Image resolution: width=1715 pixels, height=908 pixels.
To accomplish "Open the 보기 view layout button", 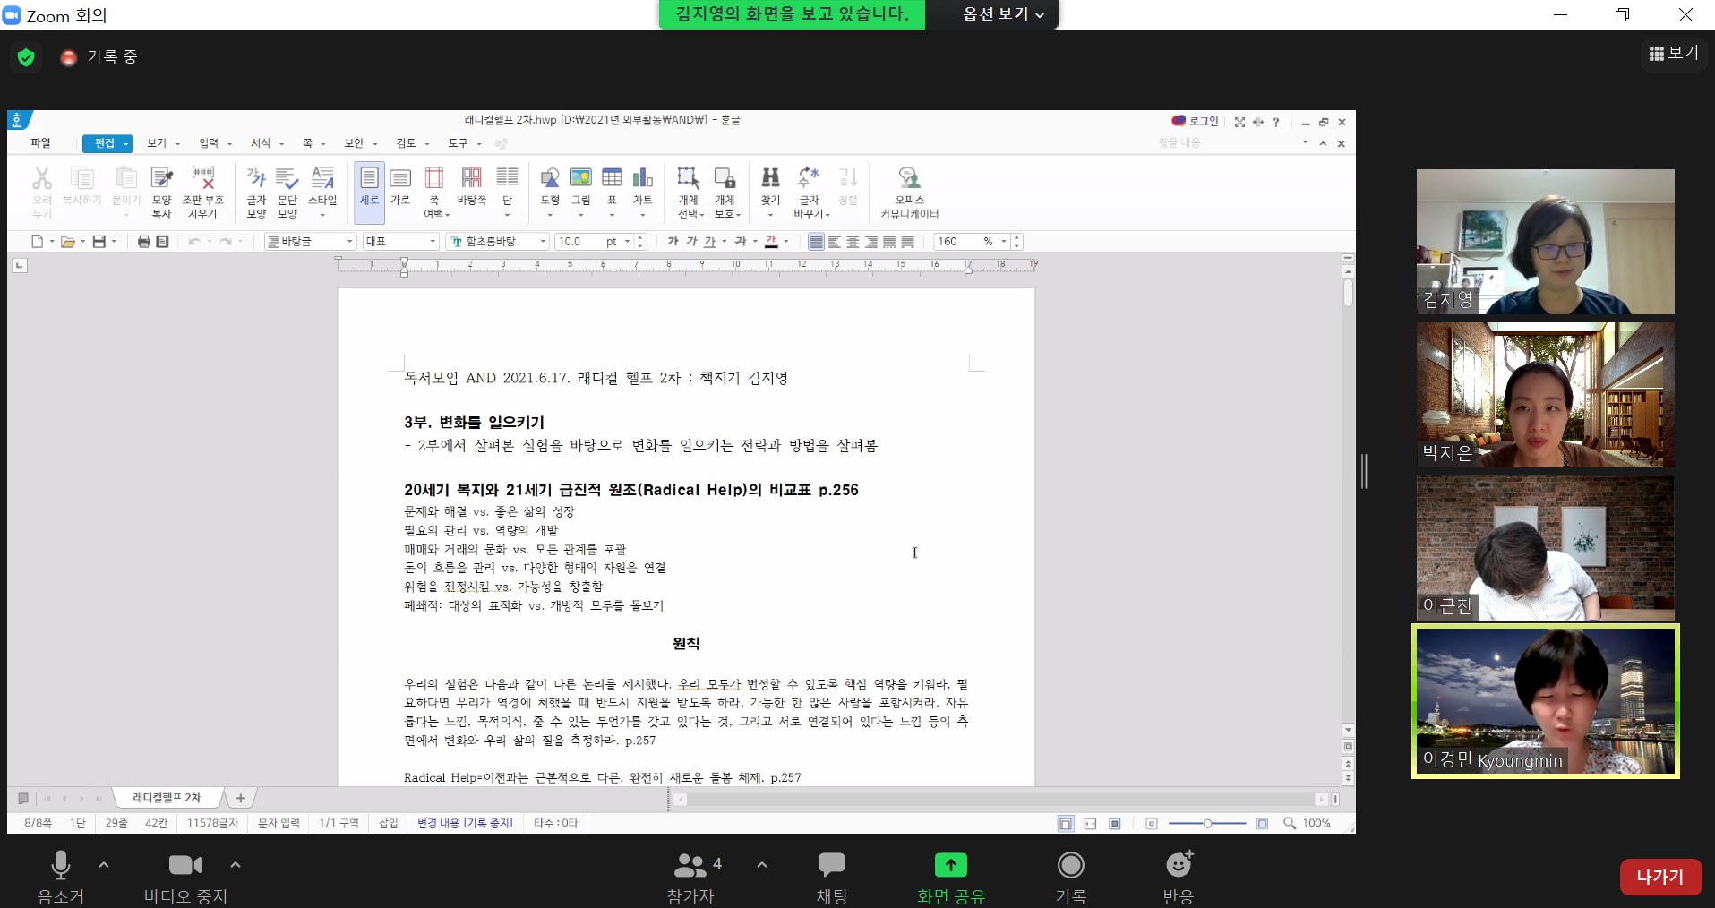I will tap(1673, 54).
